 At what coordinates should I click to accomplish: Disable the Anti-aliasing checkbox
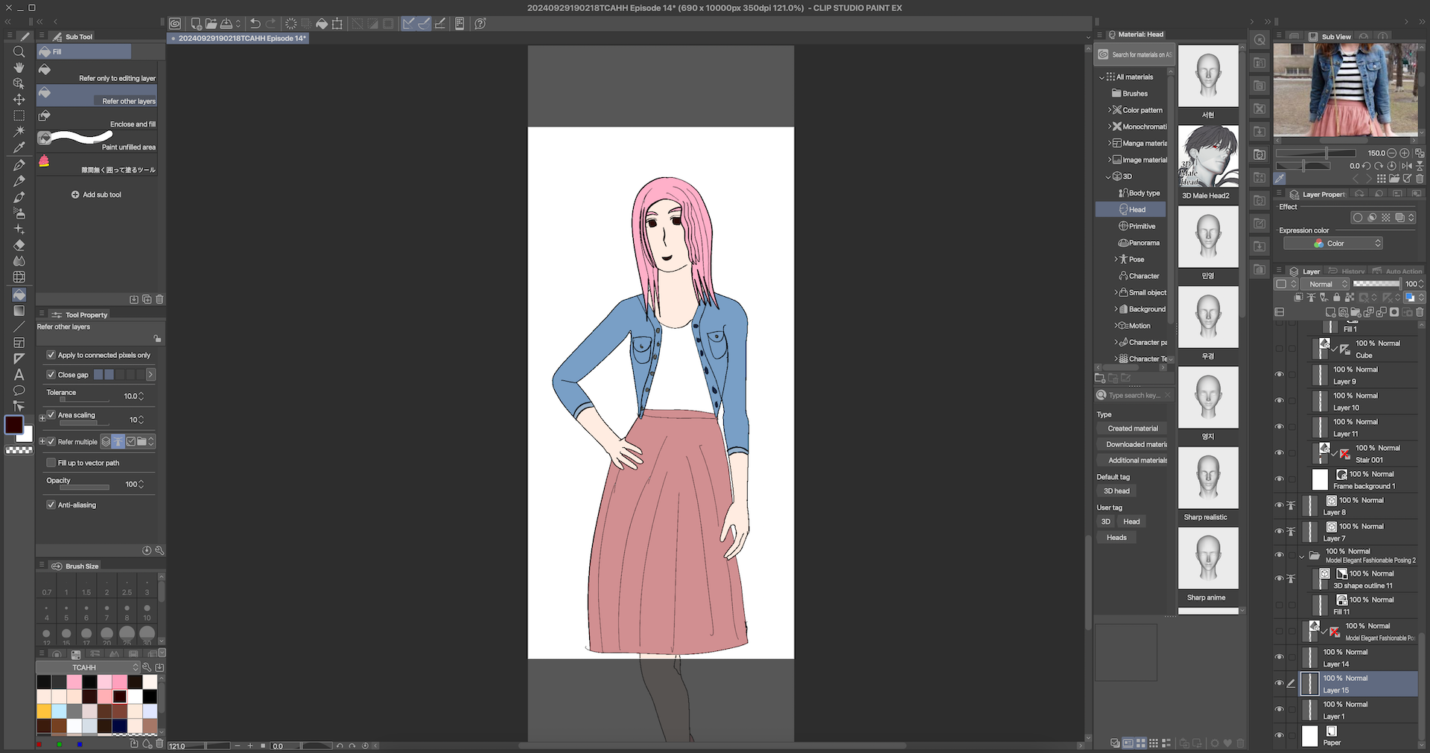51,504
